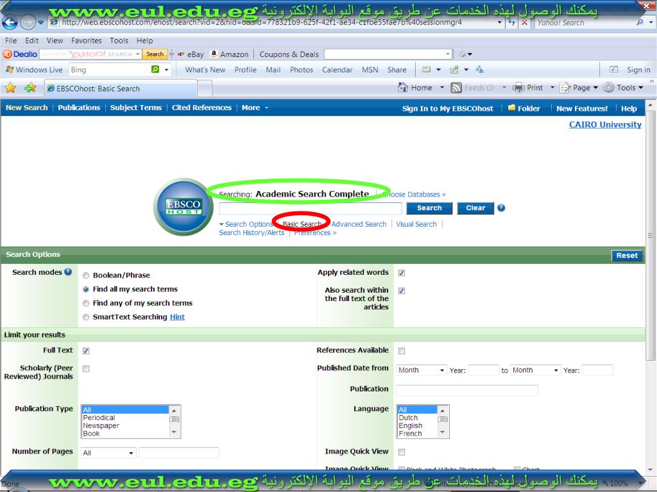Toggle Apply related words checkbox
Image resolution: width=657 pixels, height=492 pixels.
[x=402, y=273]
